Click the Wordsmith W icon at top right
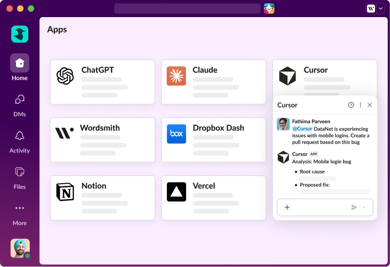Viewport: 390px width, 267px height. point(371,9)
